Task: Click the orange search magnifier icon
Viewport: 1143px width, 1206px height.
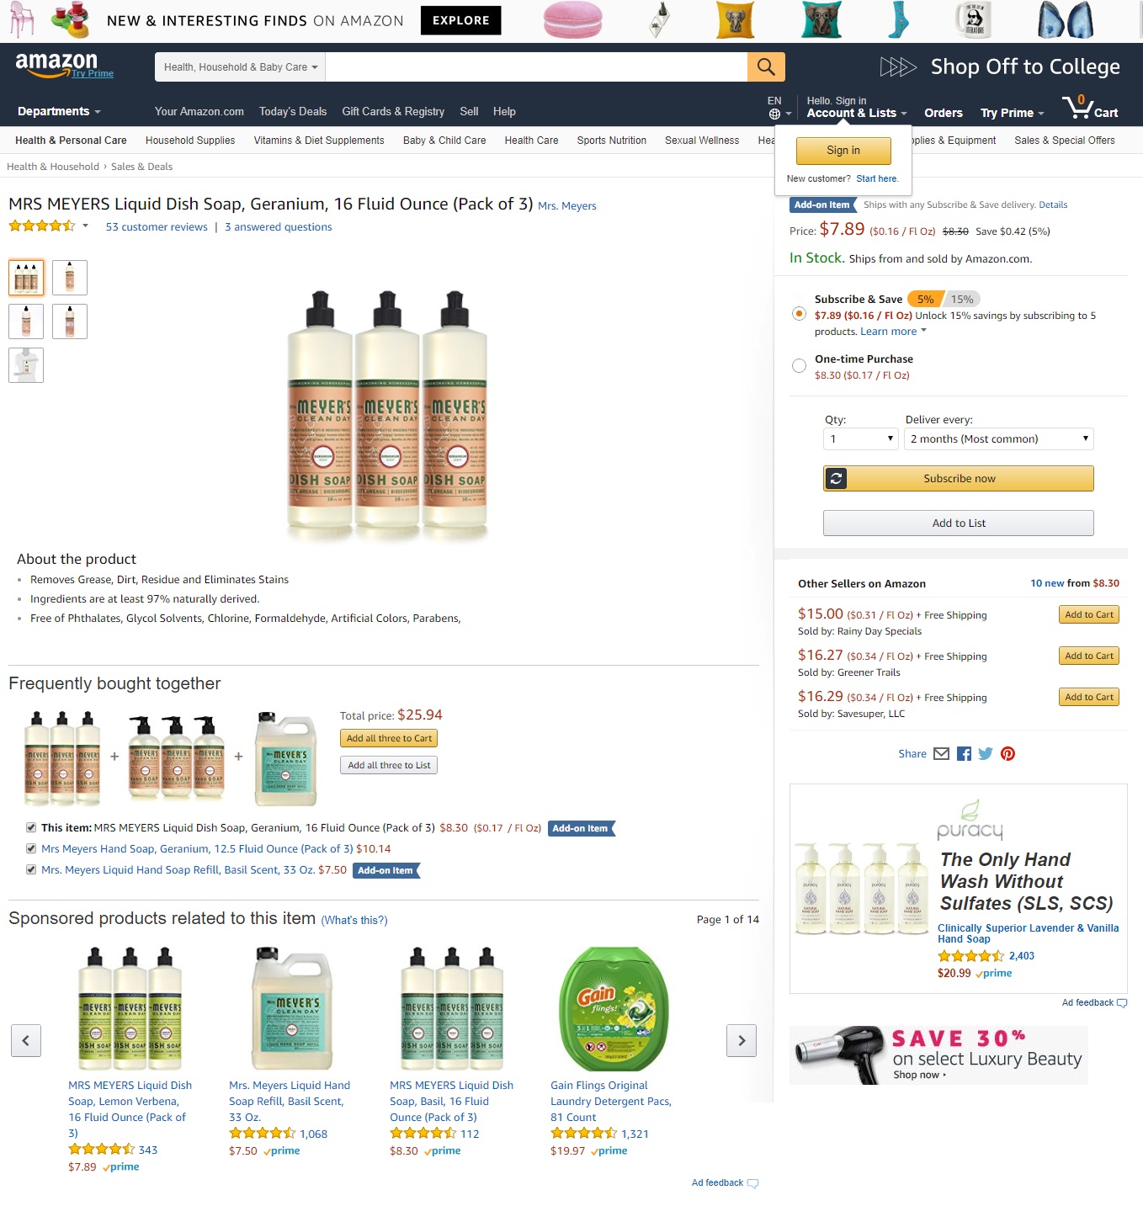Action: (766, 66)
